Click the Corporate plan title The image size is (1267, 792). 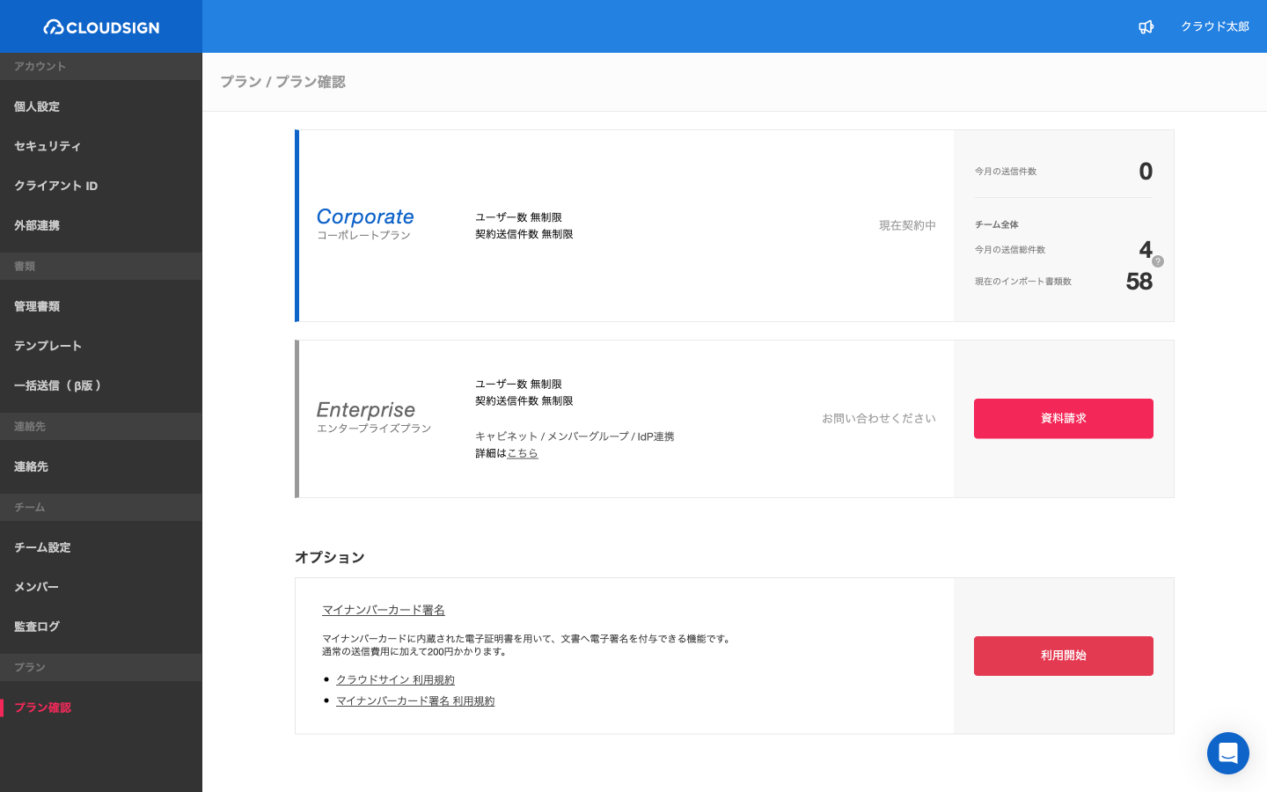click(365, 216)
